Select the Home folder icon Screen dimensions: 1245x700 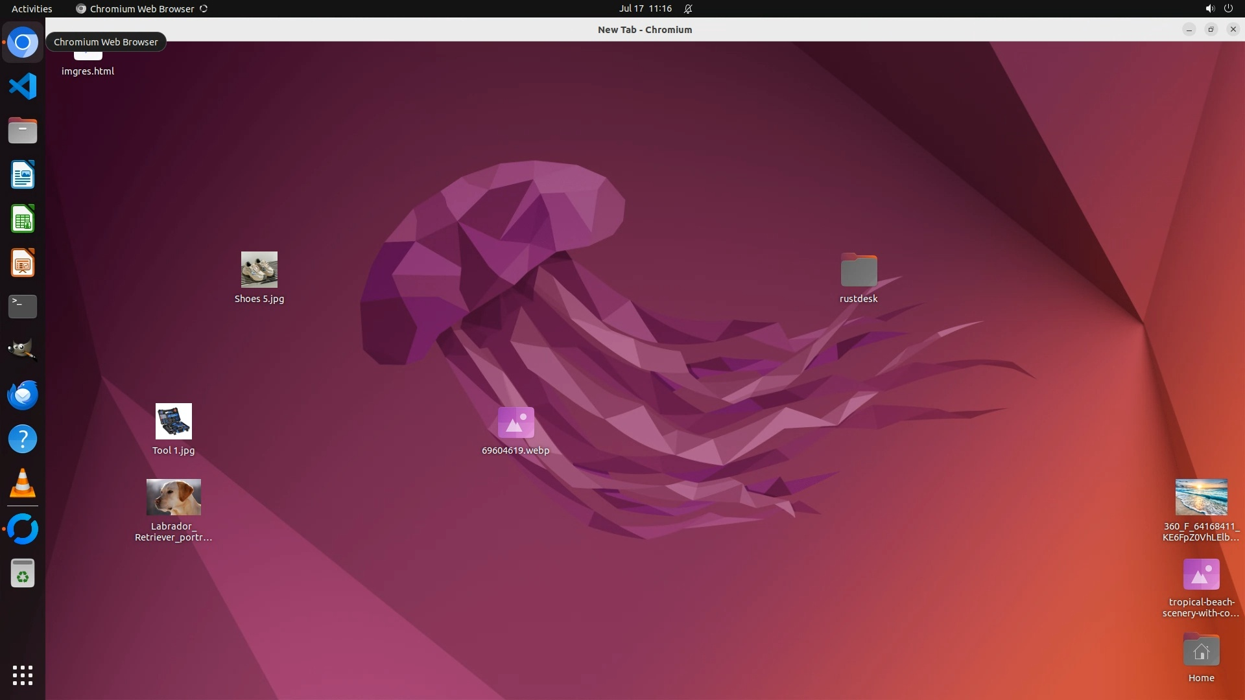click(x=1201, y=651)
